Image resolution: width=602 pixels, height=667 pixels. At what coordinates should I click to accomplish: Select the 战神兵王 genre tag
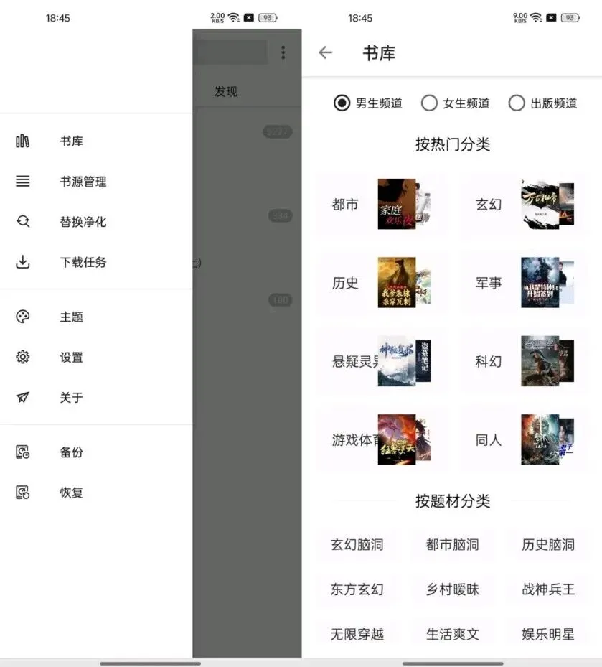tap(548, 589)
